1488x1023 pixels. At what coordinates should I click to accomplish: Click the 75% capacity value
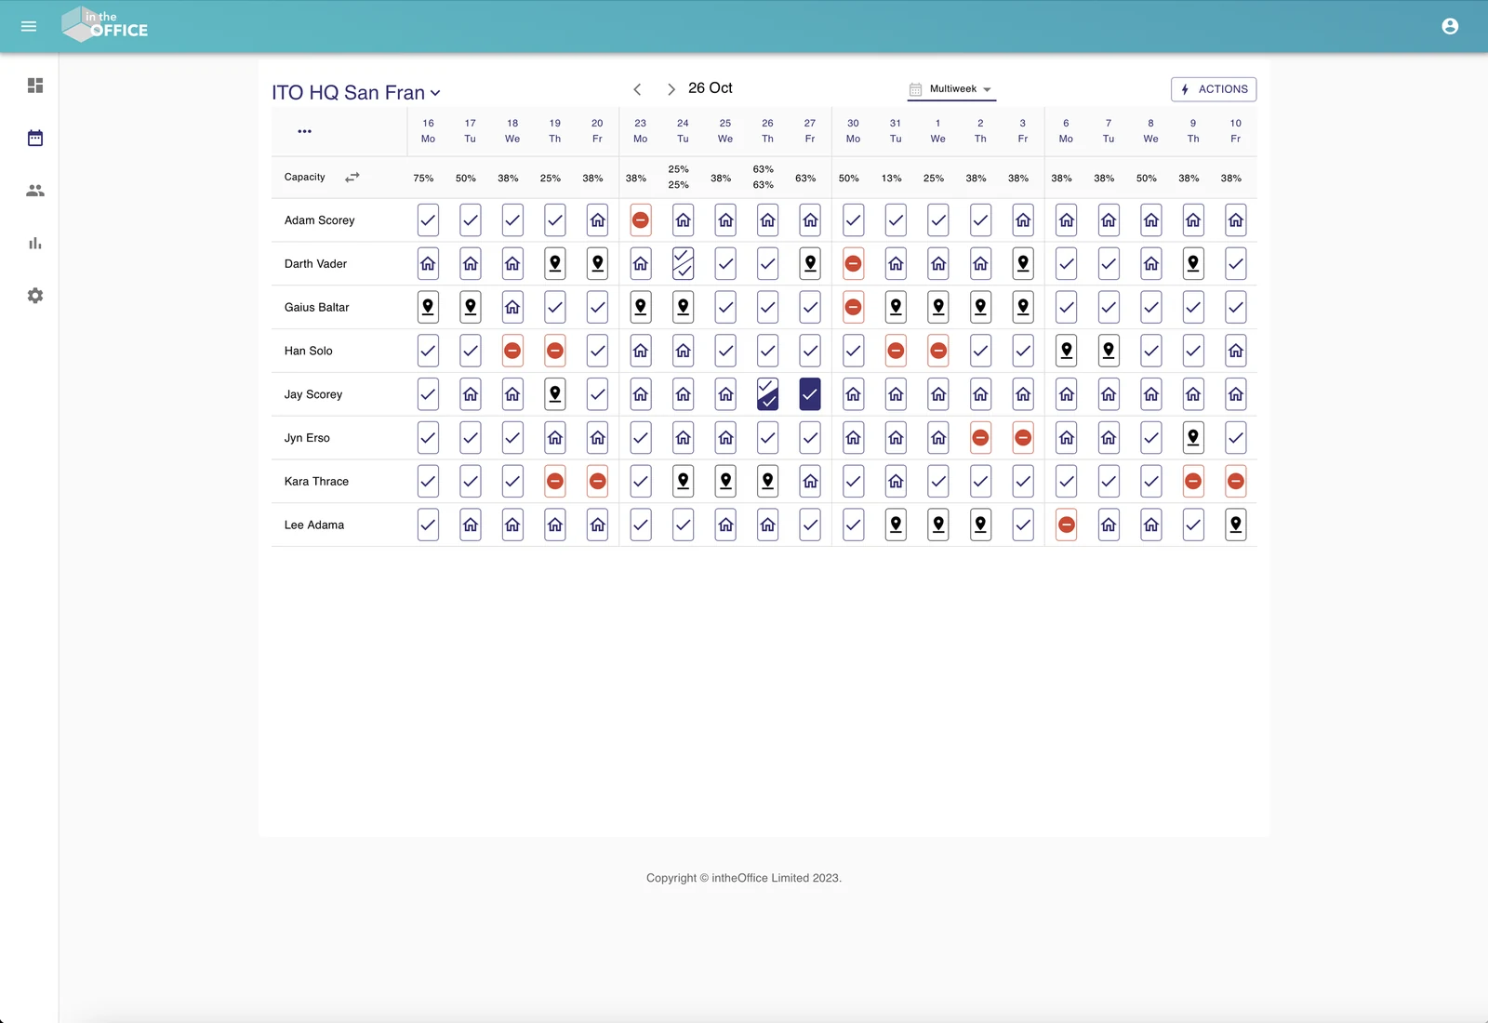click(423, 178)
